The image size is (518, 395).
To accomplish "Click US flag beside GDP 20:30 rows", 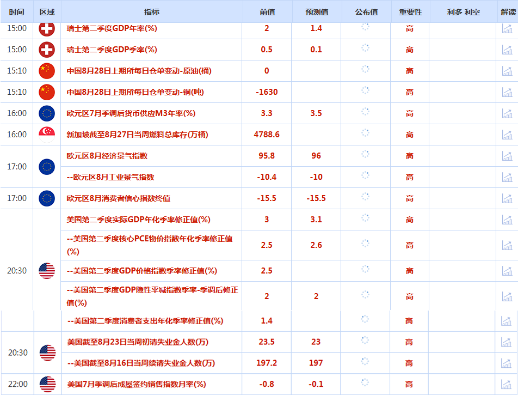I will click(x=47, y=271).
